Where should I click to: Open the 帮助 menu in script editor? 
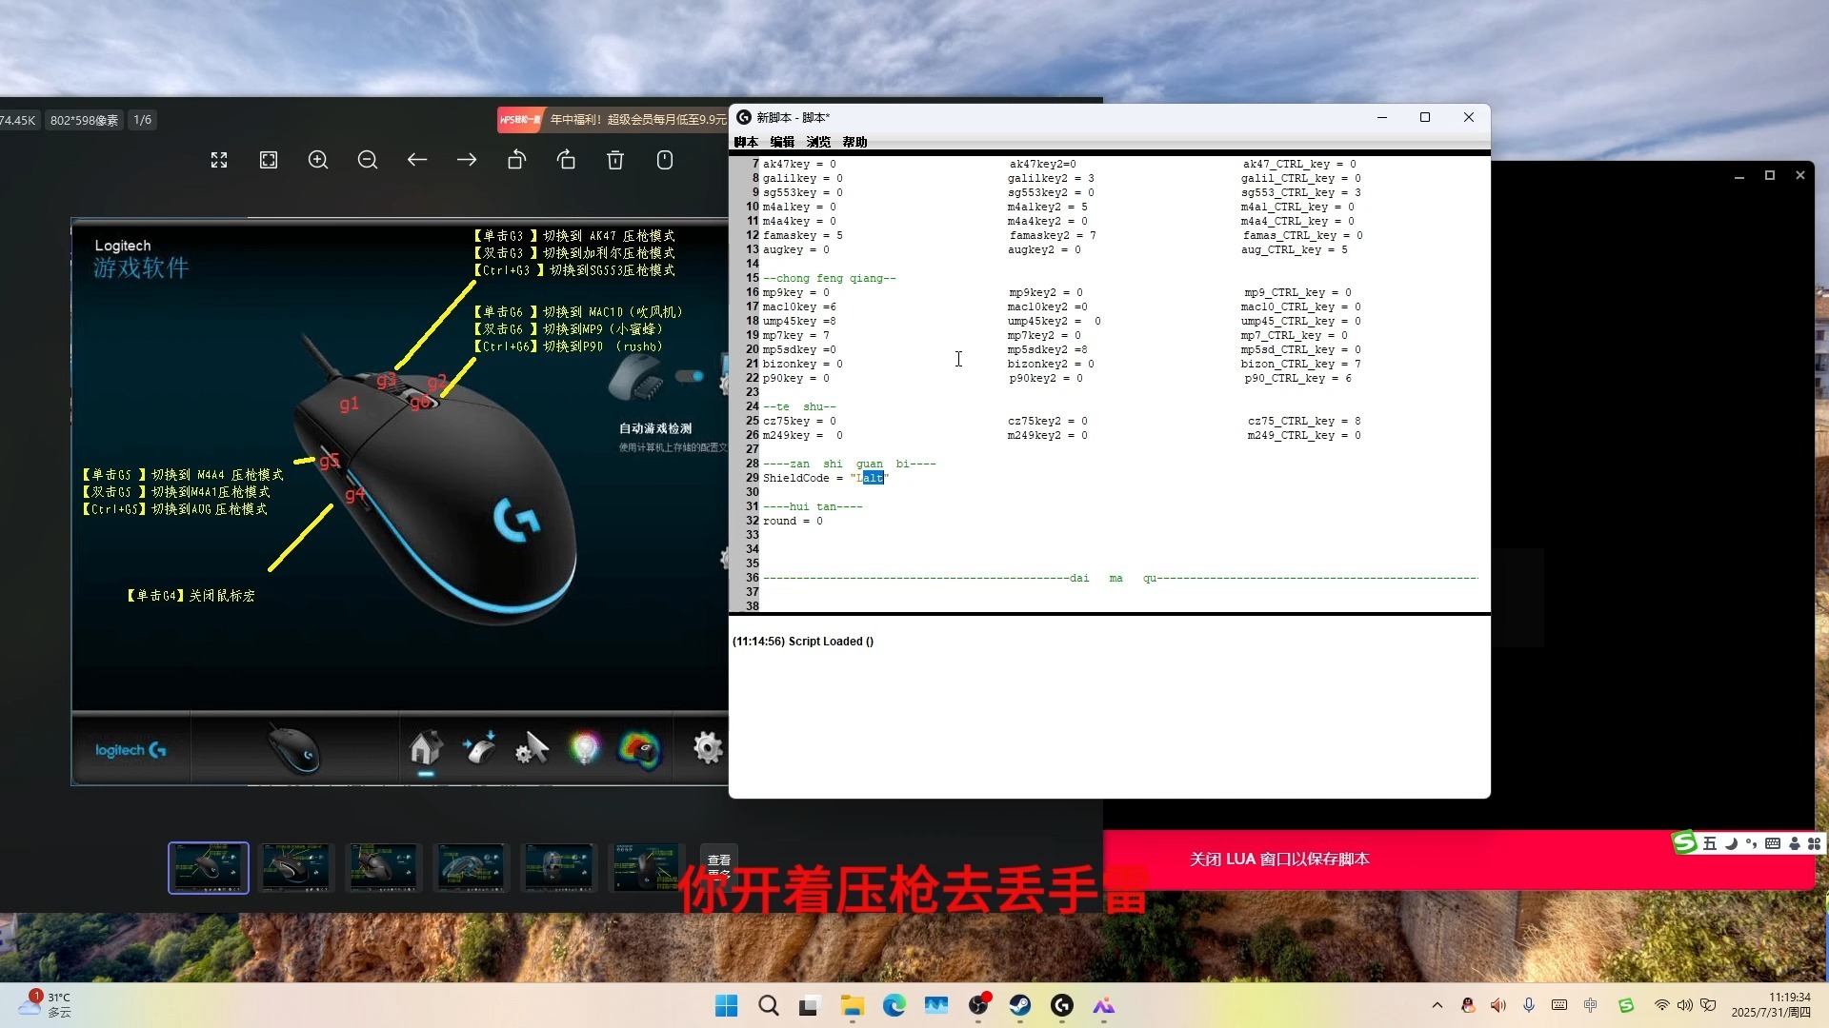tap(854, 142)
